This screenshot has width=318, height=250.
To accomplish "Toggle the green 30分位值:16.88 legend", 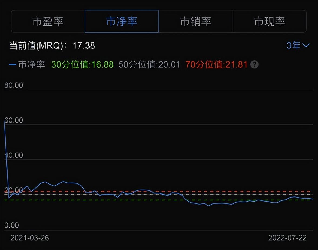I will [x=82, y=65].
